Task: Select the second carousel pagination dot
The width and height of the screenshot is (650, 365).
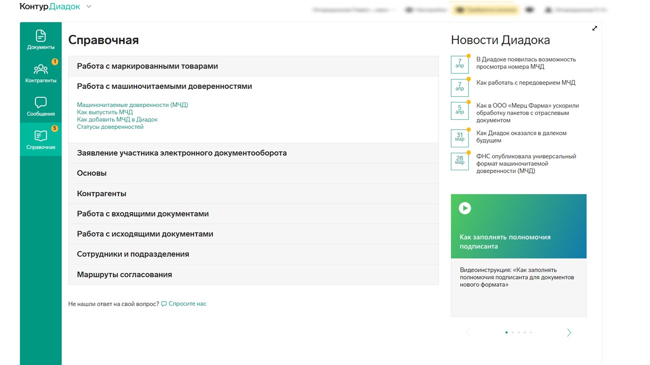Action: click(x=512, y=333)
